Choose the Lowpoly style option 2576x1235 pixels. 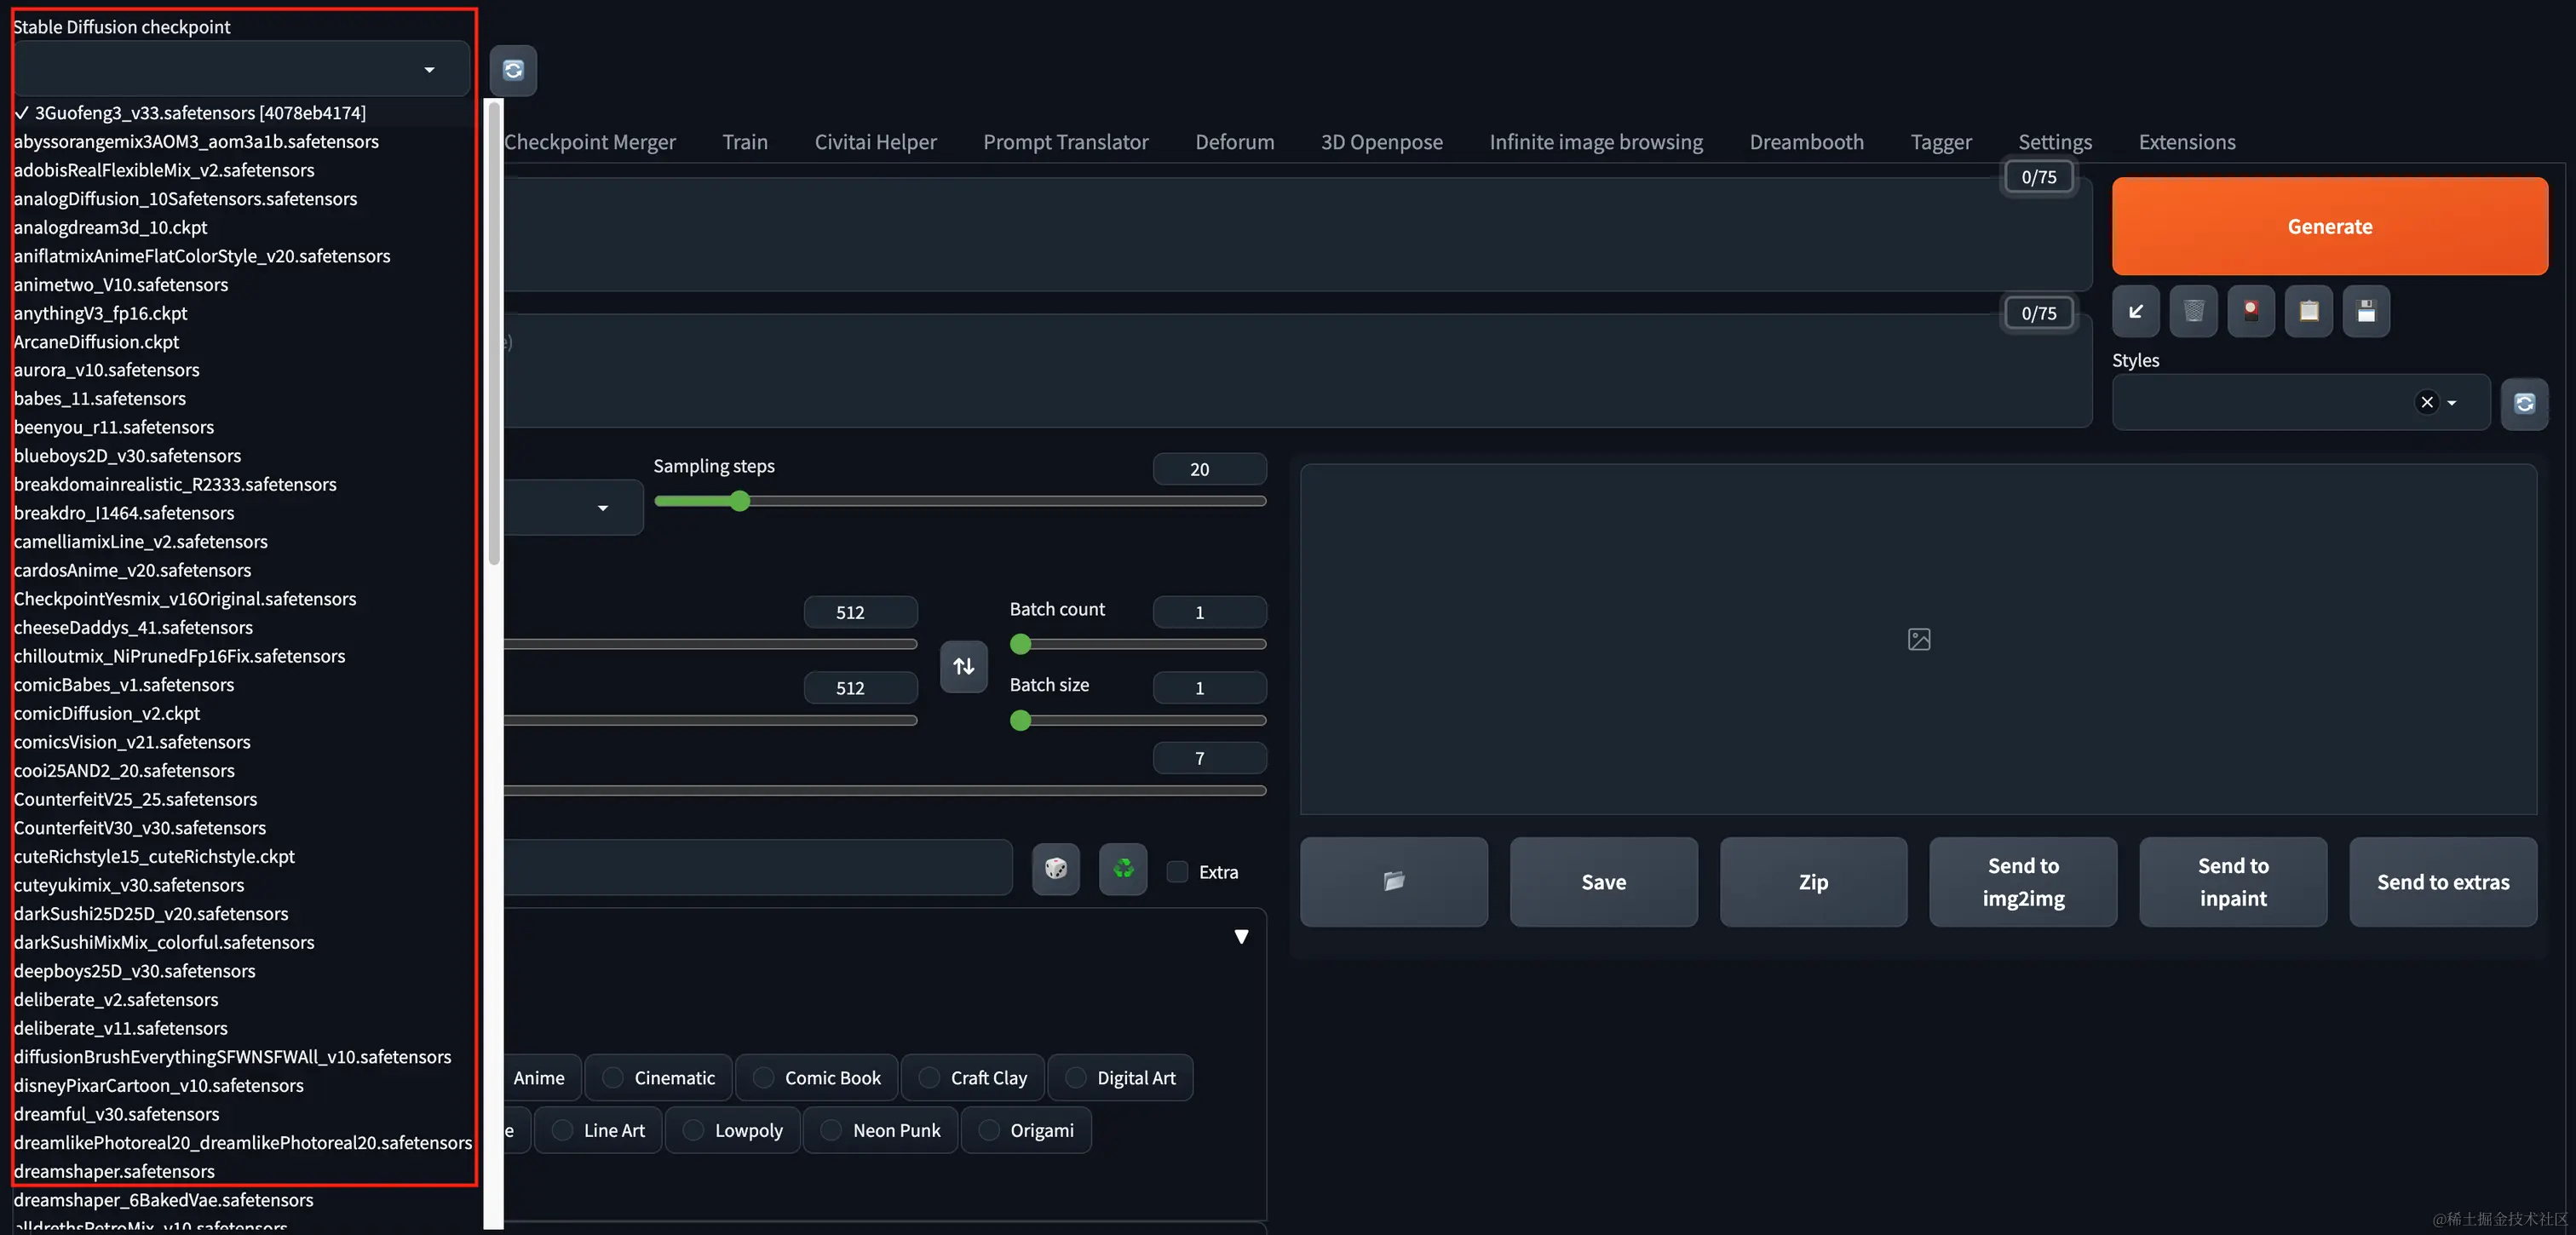[x=733, y=1129]
